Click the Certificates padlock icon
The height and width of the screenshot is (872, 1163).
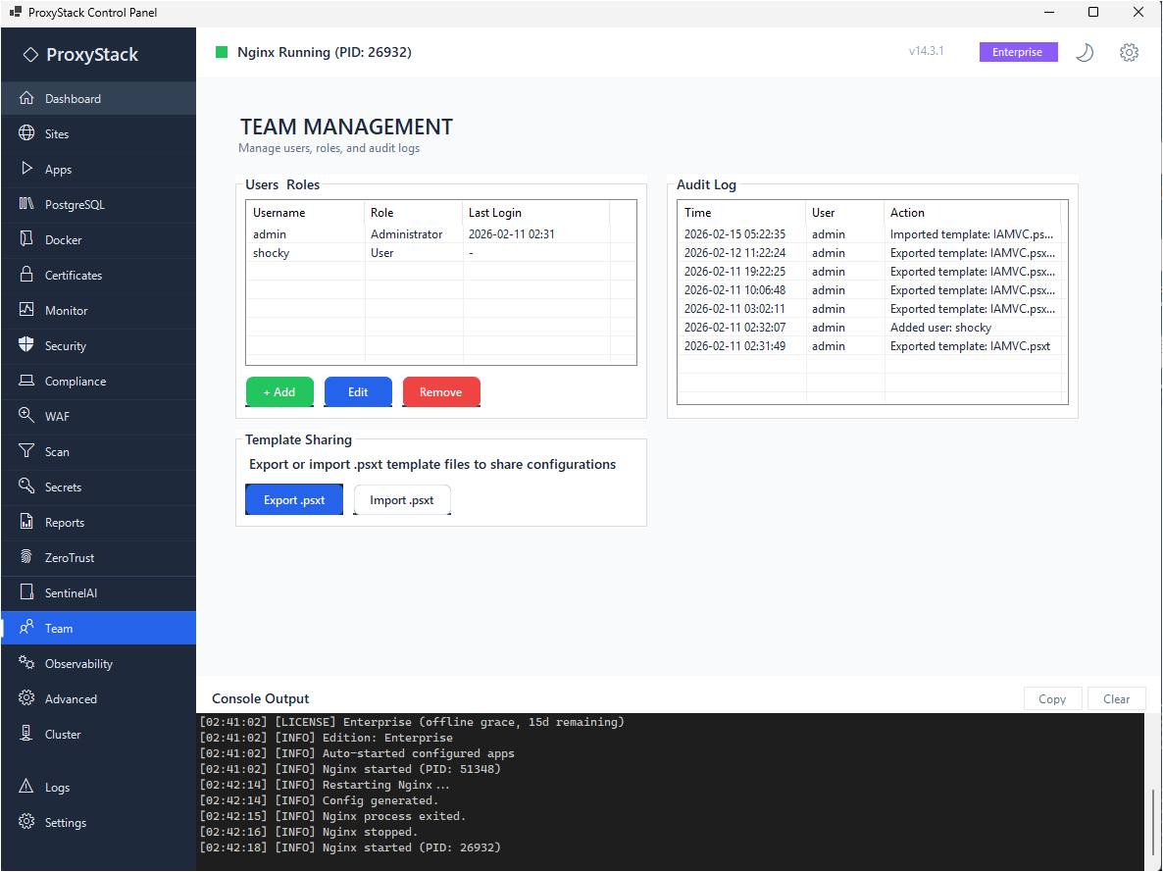tap(26, 274)
